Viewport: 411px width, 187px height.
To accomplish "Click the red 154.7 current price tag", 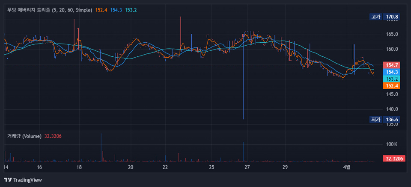I will (x=392, y=65).
